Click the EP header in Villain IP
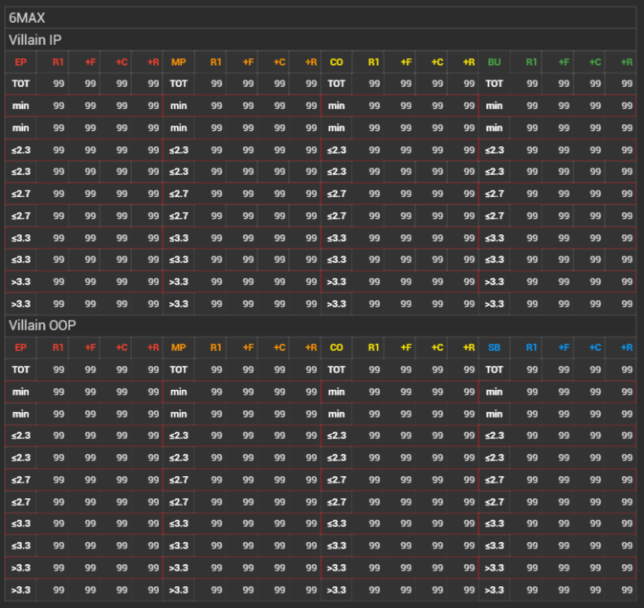Viewport: 644px width, 608px height. (x=21, y=62)
